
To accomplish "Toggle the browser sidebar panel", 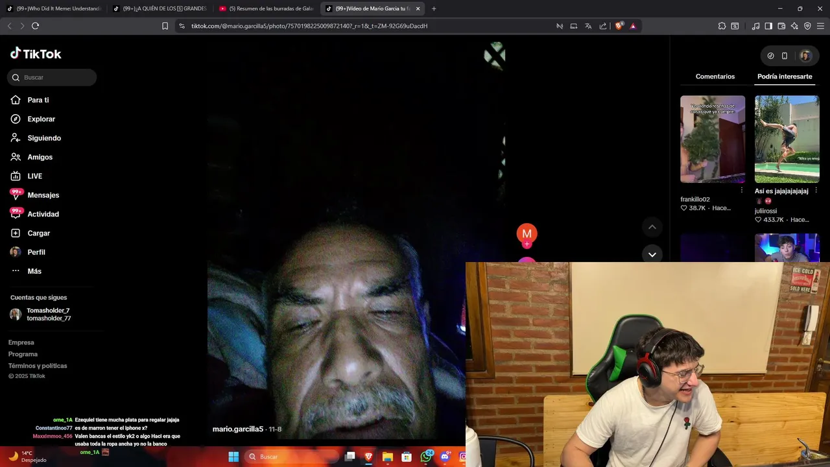I will (768, 26).
